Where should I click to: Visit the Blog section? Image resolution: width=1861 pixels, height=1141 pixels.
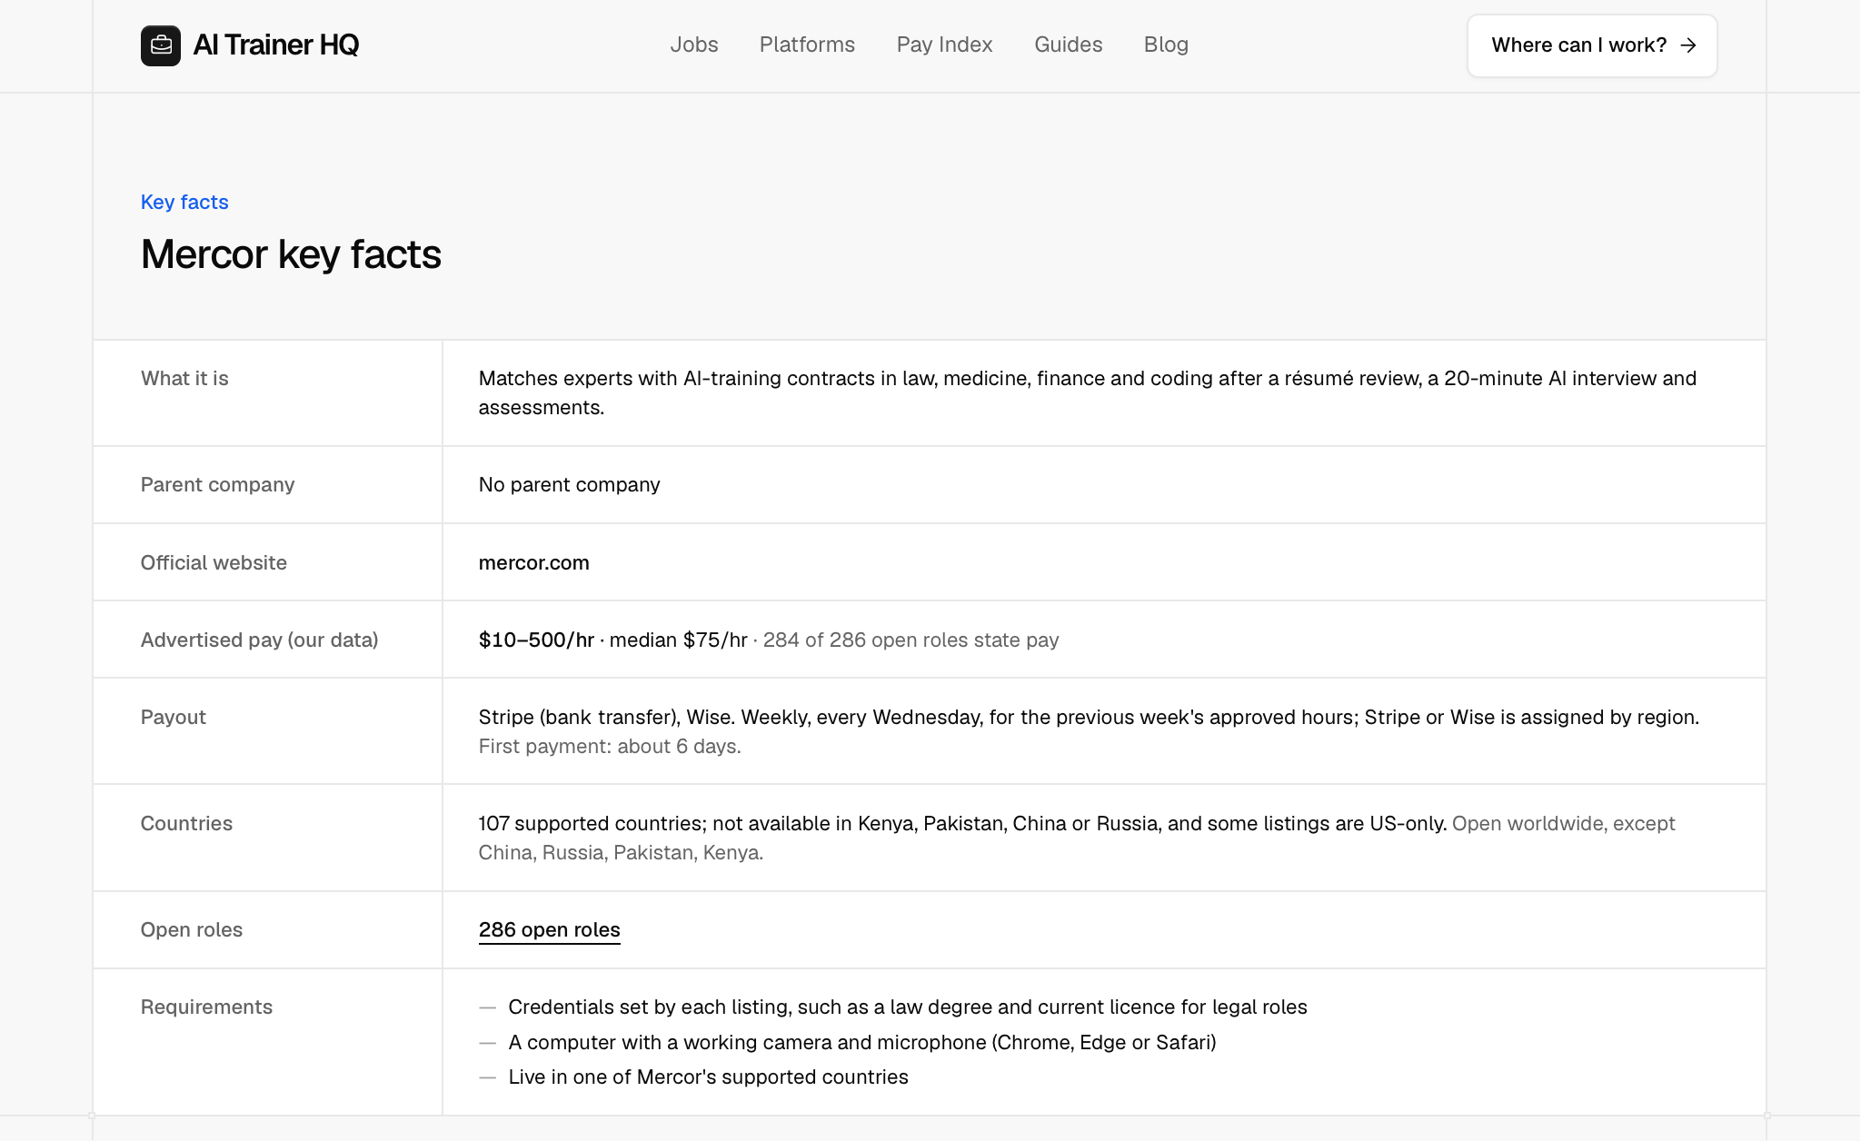(x=1166, y=45)
